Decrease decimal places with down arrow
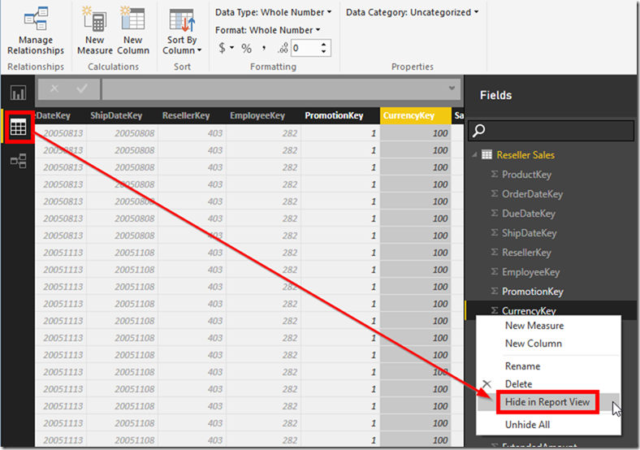 (324, 52)
